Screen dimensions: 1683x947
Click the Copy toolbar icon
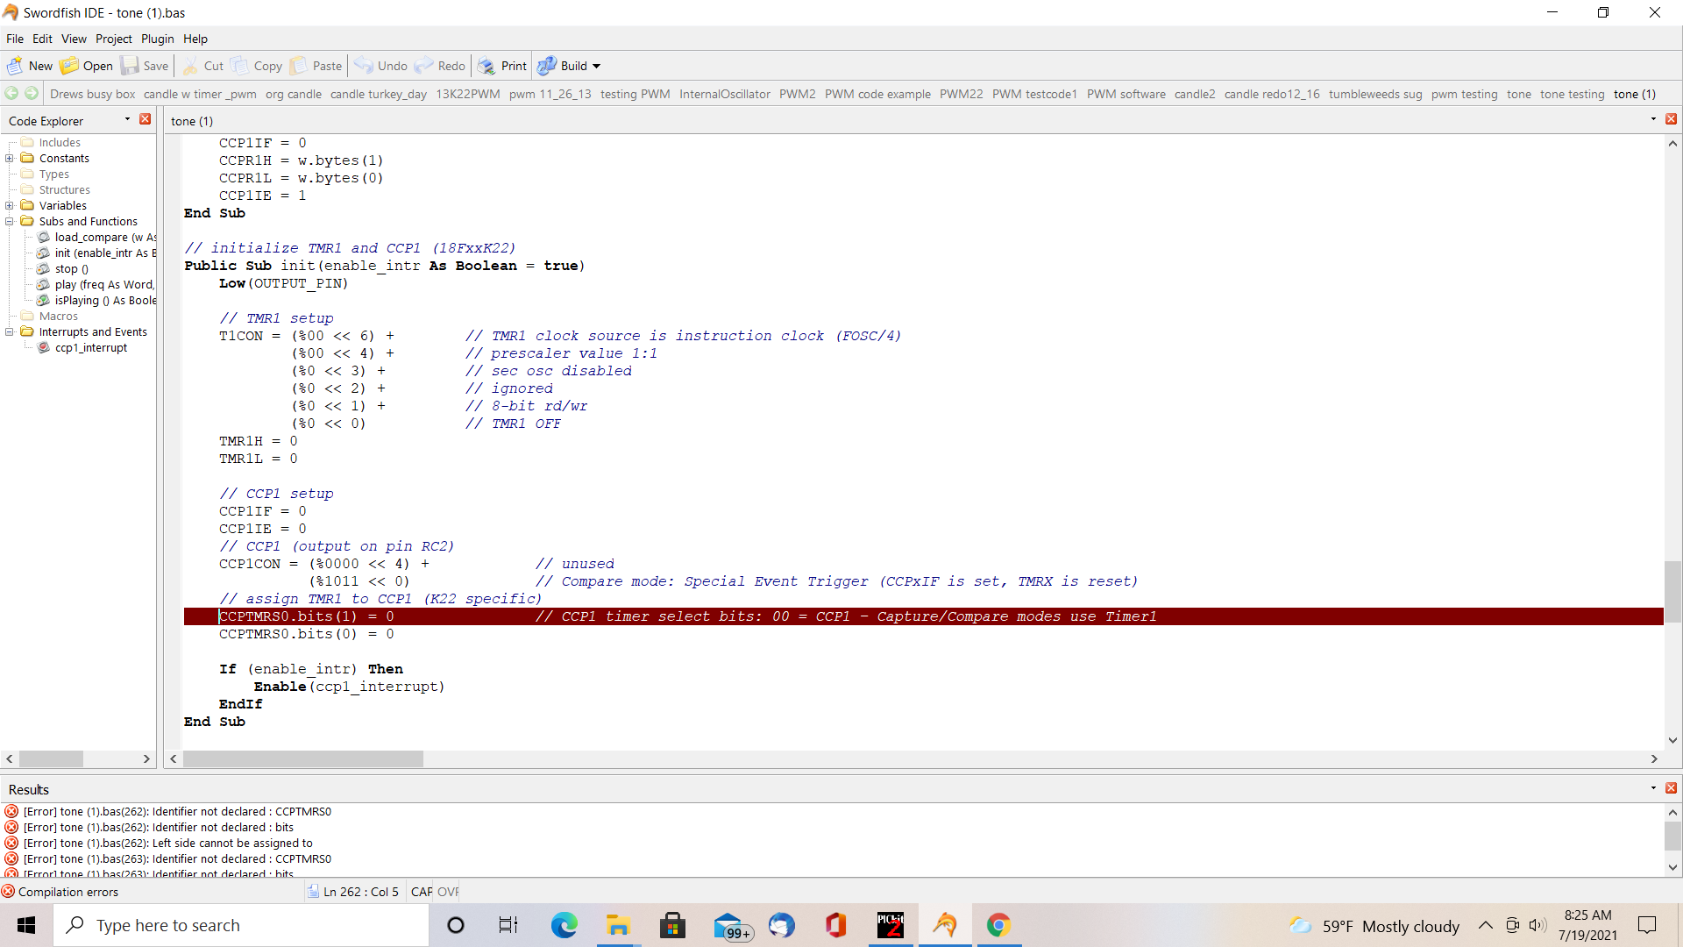coord(239,66)
